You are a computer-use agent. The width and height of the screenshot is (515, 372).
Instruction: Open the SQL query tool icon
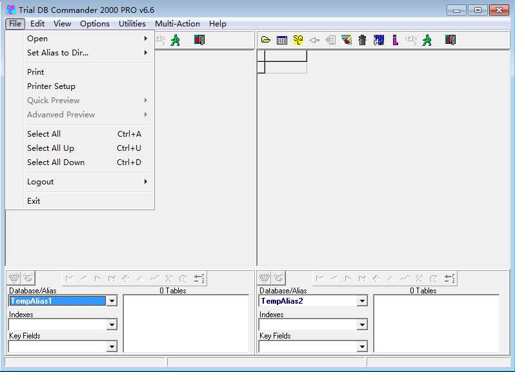pos(298,40)
